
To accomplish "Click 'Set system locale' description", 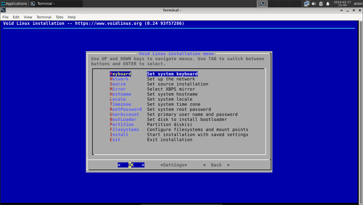I will click(170, 99).
